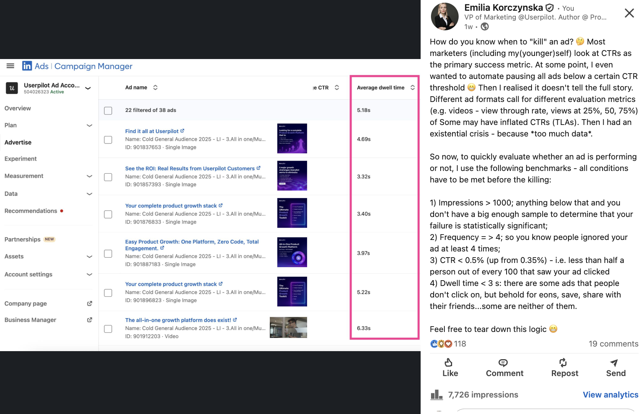
Task: Repost the LinkedIn post
Action: point(564,367)
